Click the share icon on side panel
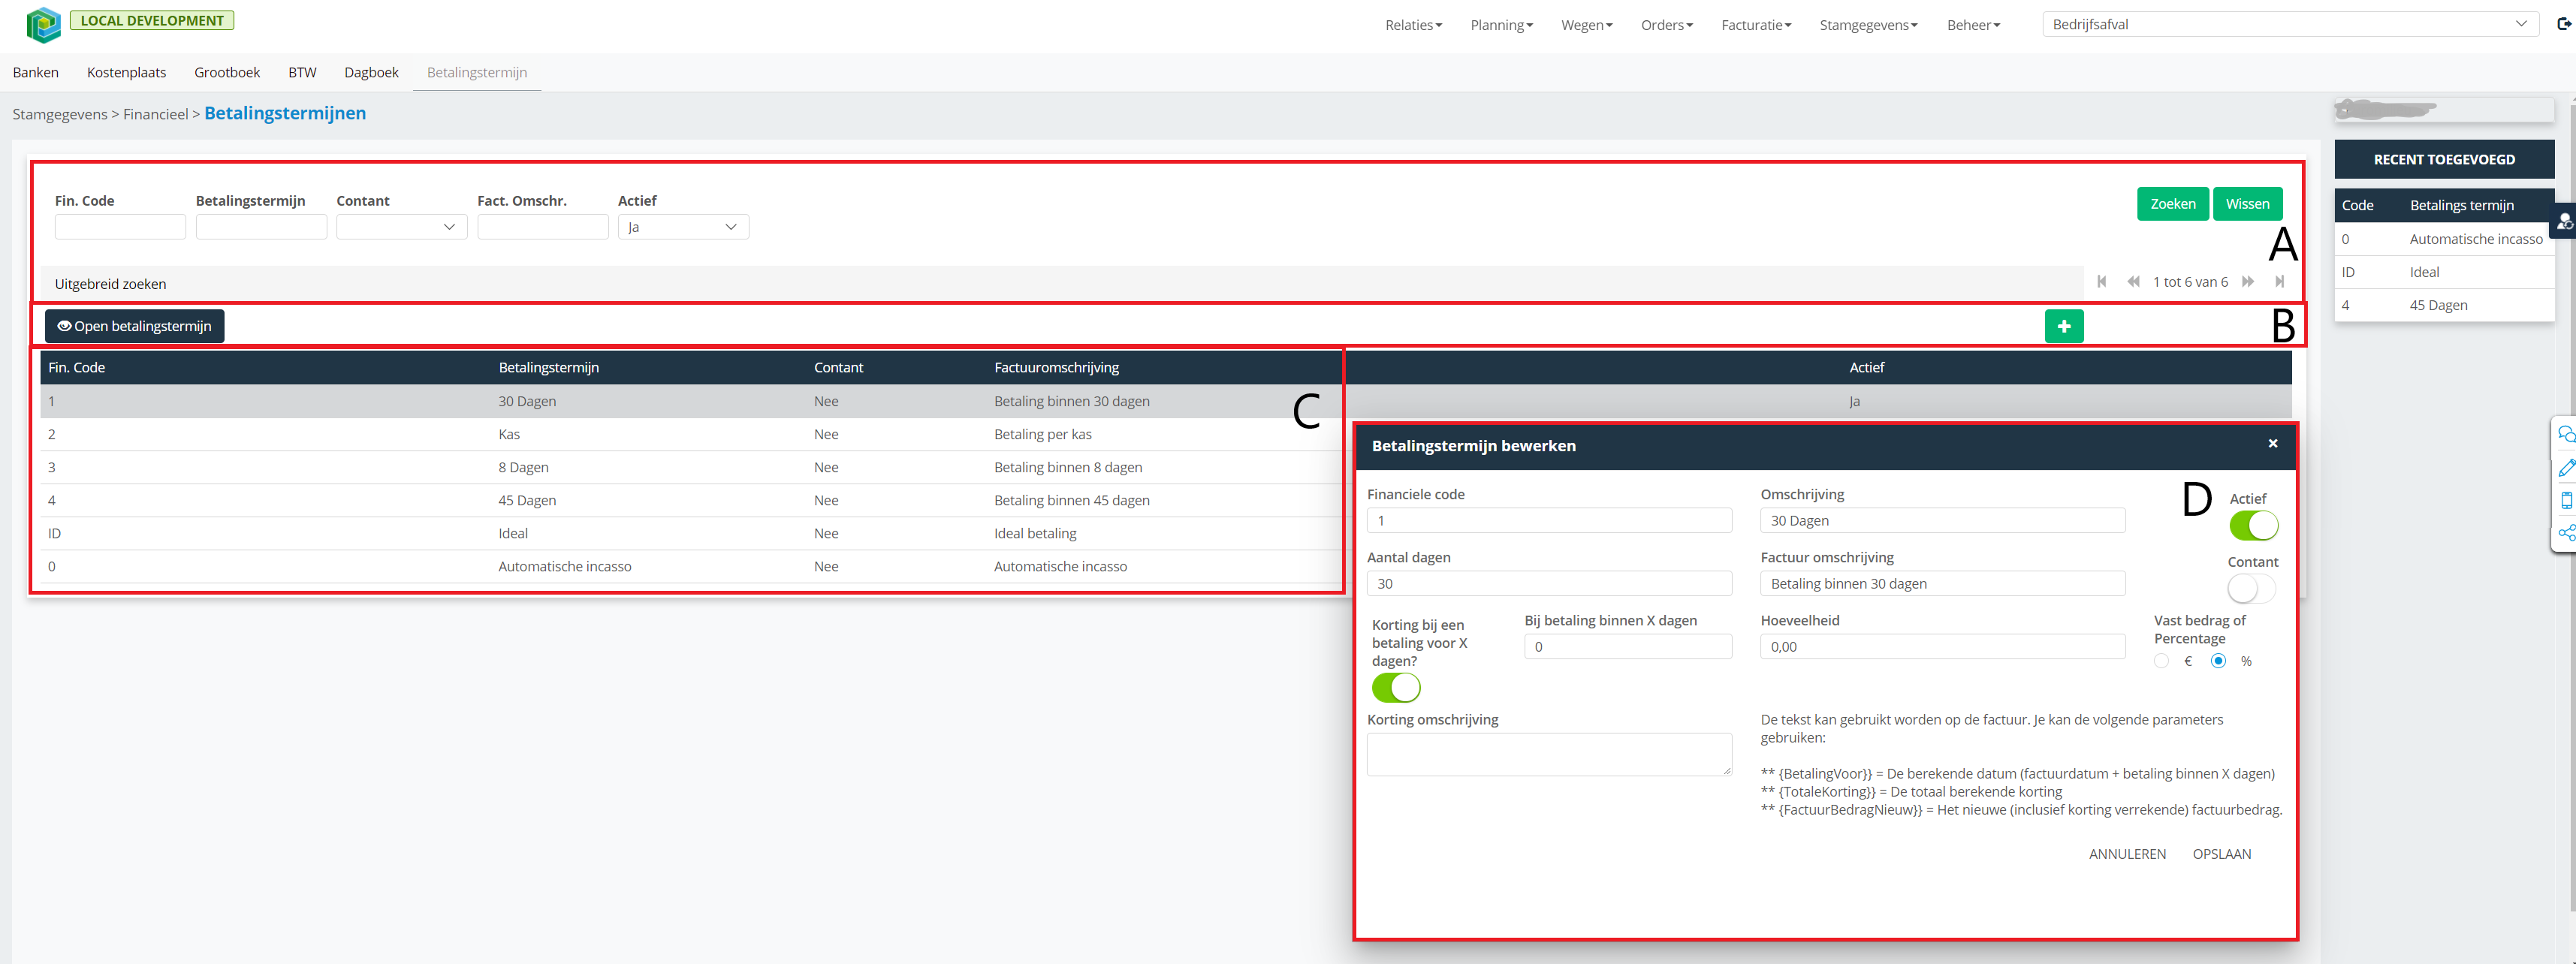Screen dimensions: 2576x964 2567,533
